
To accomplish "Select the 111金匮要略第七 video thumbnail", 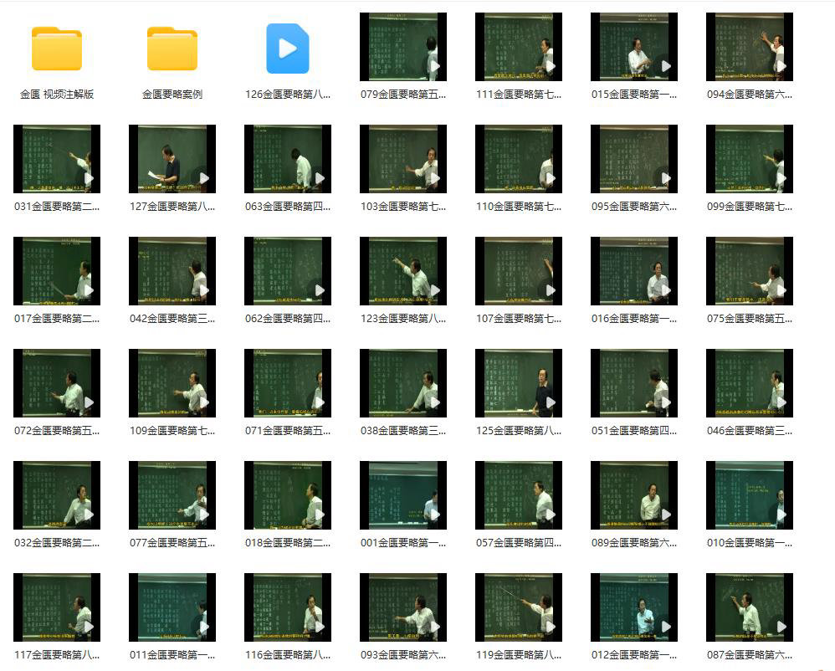I will click(x=519, y=47).
